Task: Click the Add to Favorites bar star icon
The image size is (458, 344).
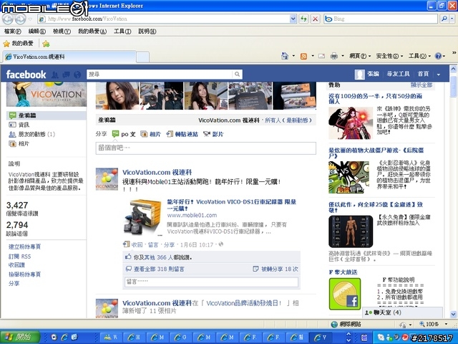Action: (x=46, y=44)
